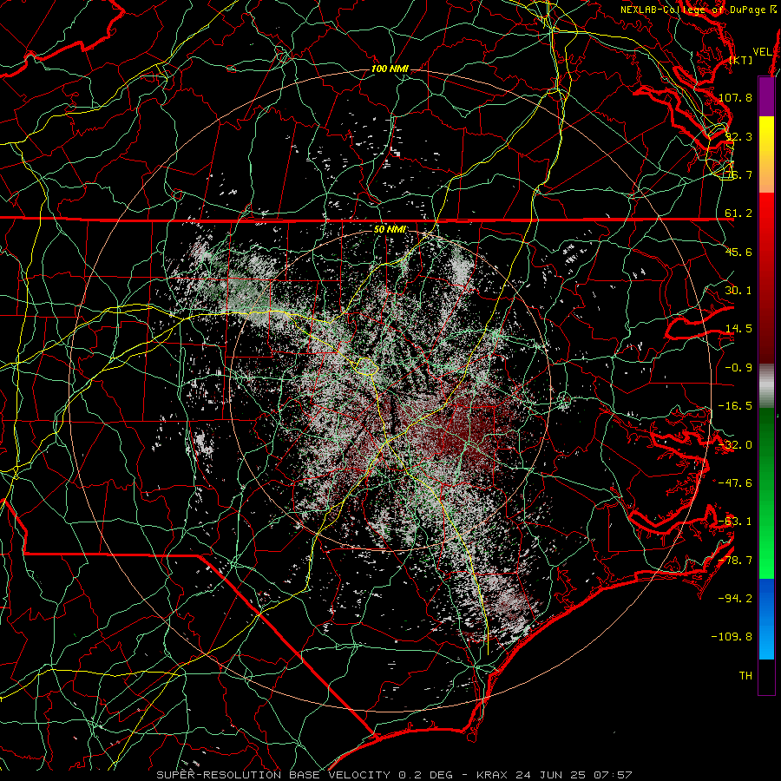
Task: Click the 61.2 velocity scale value
Action: (x=738, y=213)
